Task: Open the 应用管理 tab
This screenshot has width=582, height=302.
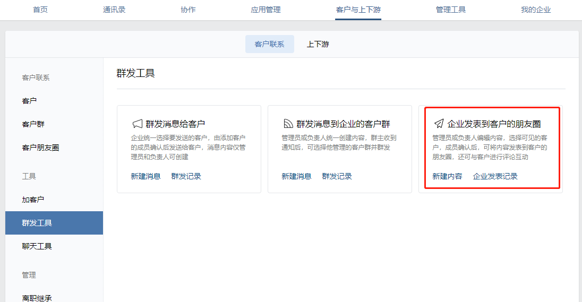Action: pyautogui.click(x=266, y=10)
